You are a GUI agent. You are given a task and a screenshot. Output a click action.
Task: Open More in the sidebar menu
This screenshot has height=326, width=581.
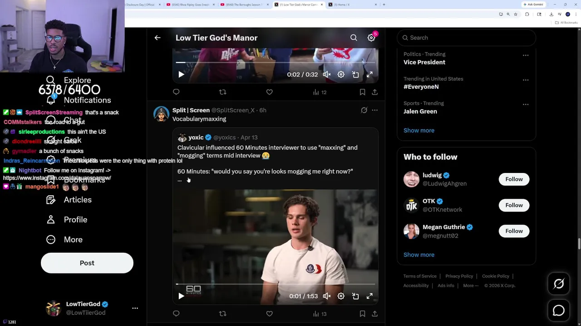(x=64, y=240)
